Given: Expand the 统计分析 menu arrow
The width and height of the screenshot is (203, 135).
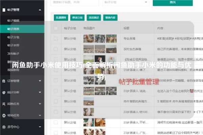Looking at the screenshot, I should point(40,92).
